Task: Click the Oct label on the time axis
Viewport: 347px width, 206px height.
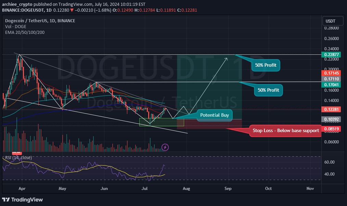Action: click(268, 189)
